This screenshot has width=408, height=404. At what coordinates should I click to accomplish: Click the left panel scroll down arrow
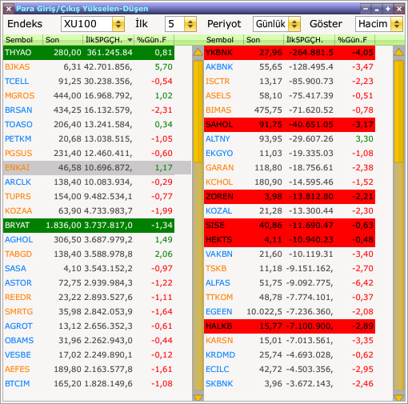click(198, 398)
